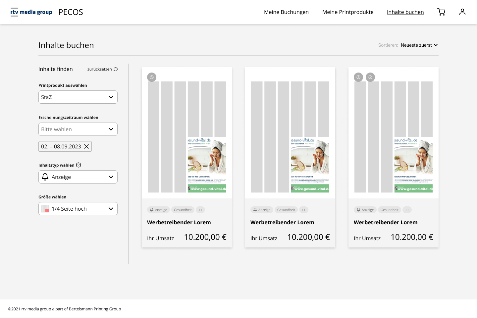
Task: Expand the Erscheinungszeitraum 'Bitte wählen' dropdown
Action: 78,129
